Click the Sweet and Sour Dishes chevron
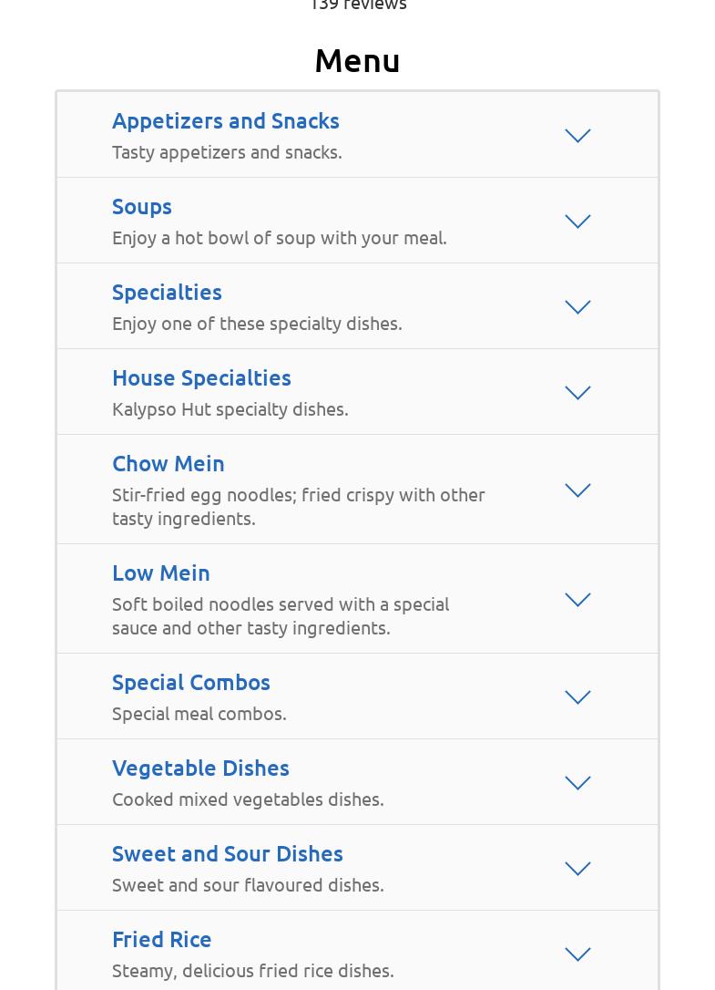The height and width of the screenshot is (990, 715). [577, 868]
